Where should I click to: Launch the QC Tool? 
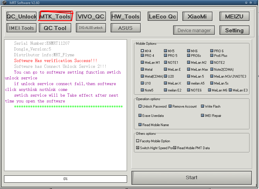coord(55,28)
